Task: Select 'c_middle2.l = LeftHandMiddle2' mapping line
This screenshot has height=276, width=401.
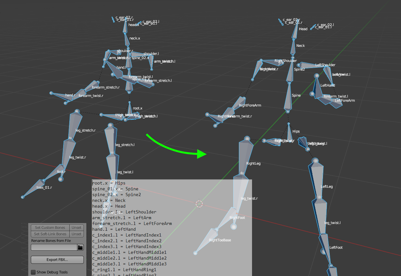Action: pos(129,258)
